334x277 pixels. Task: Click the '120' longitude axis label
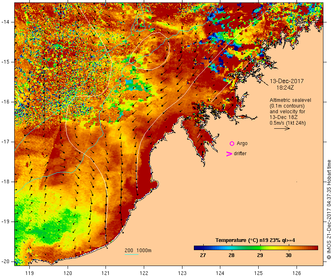coord(68,273)
